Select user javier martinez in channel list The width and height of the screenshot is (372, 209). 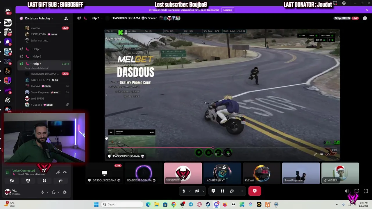(x=40, y=41)
